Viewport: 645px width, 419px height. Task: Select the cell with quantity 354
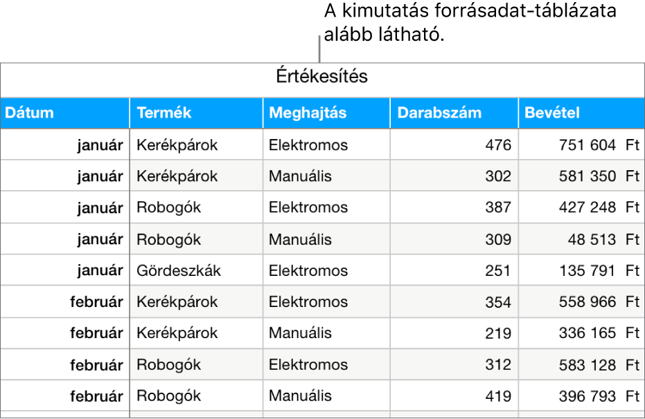497,302
